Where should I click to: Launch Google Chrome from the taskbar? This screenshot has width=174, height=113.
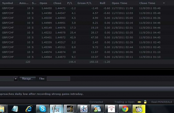pyautogui.click(x=125, y=109)
